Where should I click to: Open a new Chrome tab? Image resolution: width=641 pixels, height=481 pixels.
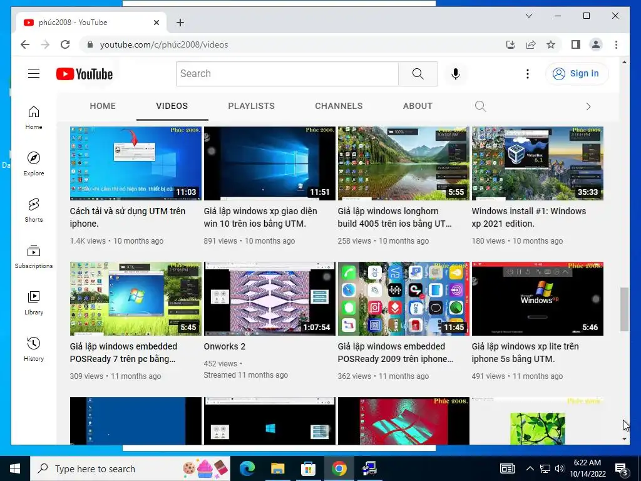tap(180, 23)
